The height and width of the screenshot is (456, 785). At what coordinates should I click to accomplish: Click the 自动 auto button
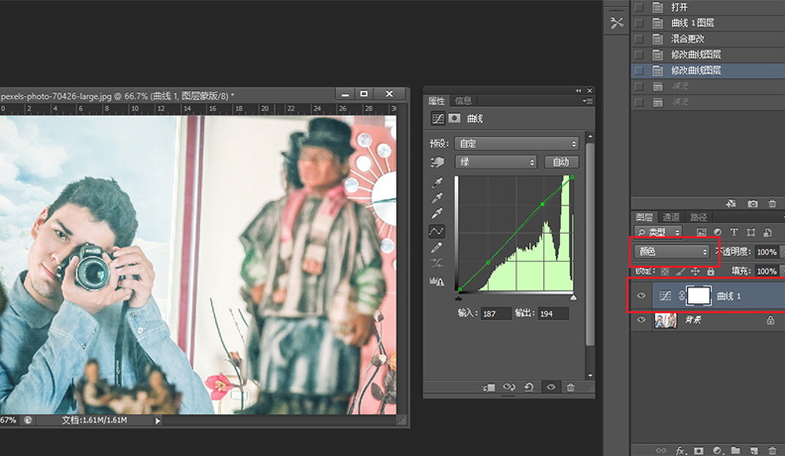(x=561, y=162)
